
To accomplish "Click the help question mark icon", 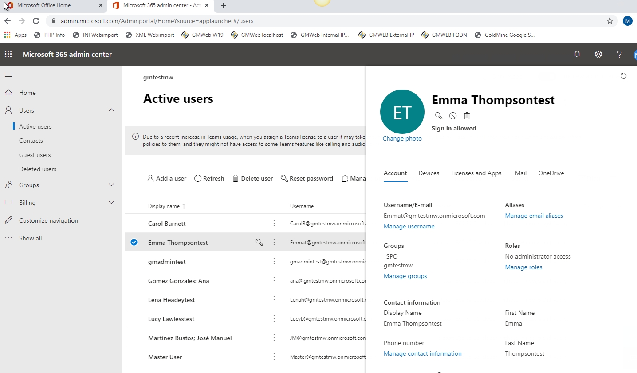I will coord(619,54).
